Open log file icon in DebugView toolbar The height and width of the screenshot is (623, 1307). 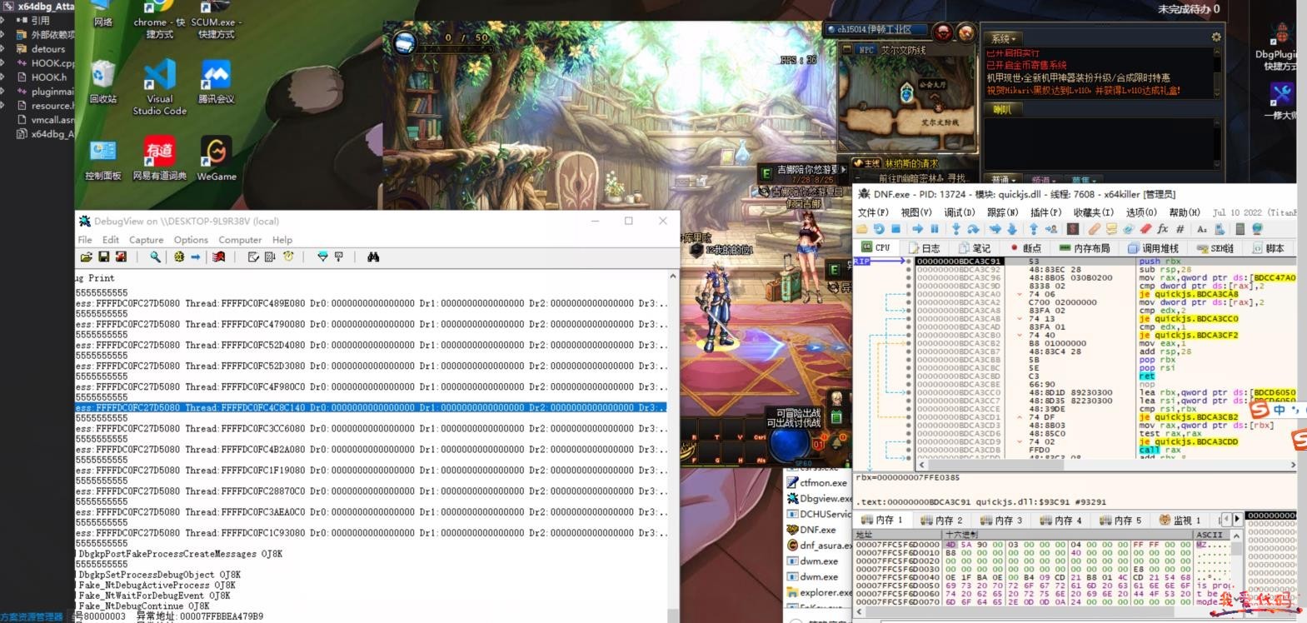[x=87, y=257]
